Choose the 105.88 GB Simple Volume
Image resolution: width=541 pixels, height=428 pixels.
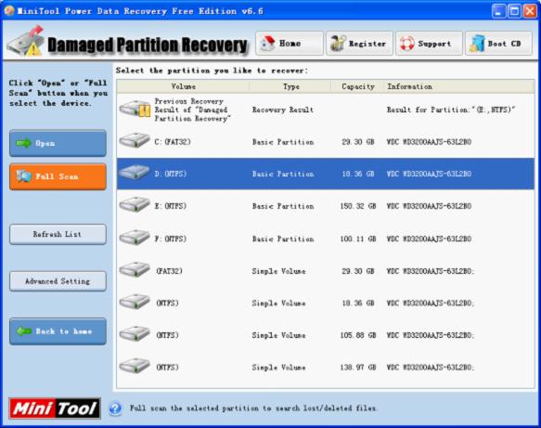coord(326,335)
